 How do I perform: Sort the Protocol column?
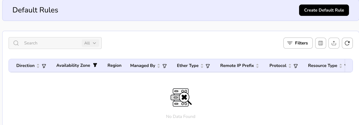click(290, 66)
